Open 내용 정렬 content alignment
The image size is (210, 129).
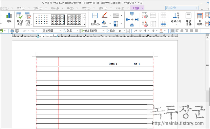click(189, 19)
